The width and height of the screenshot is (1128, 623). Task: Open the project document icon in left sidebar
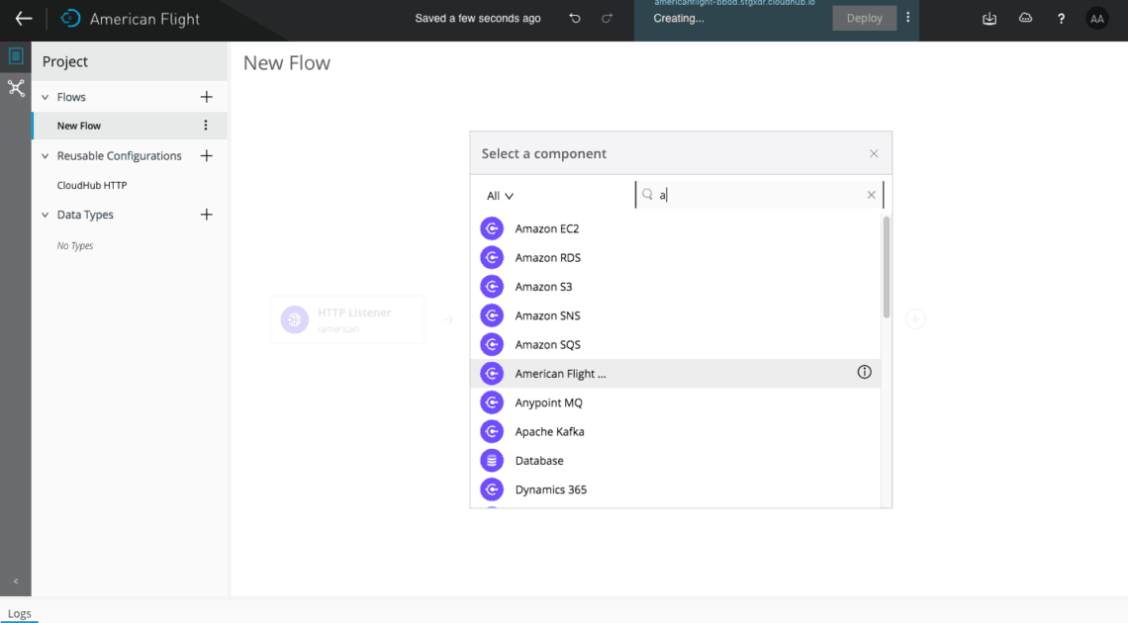[15, 56]
